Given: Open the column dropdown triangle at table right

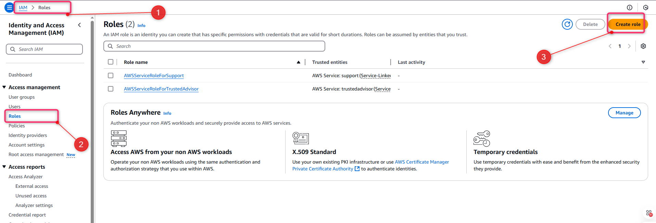Looking at the screenshot, I should [643, 62].
